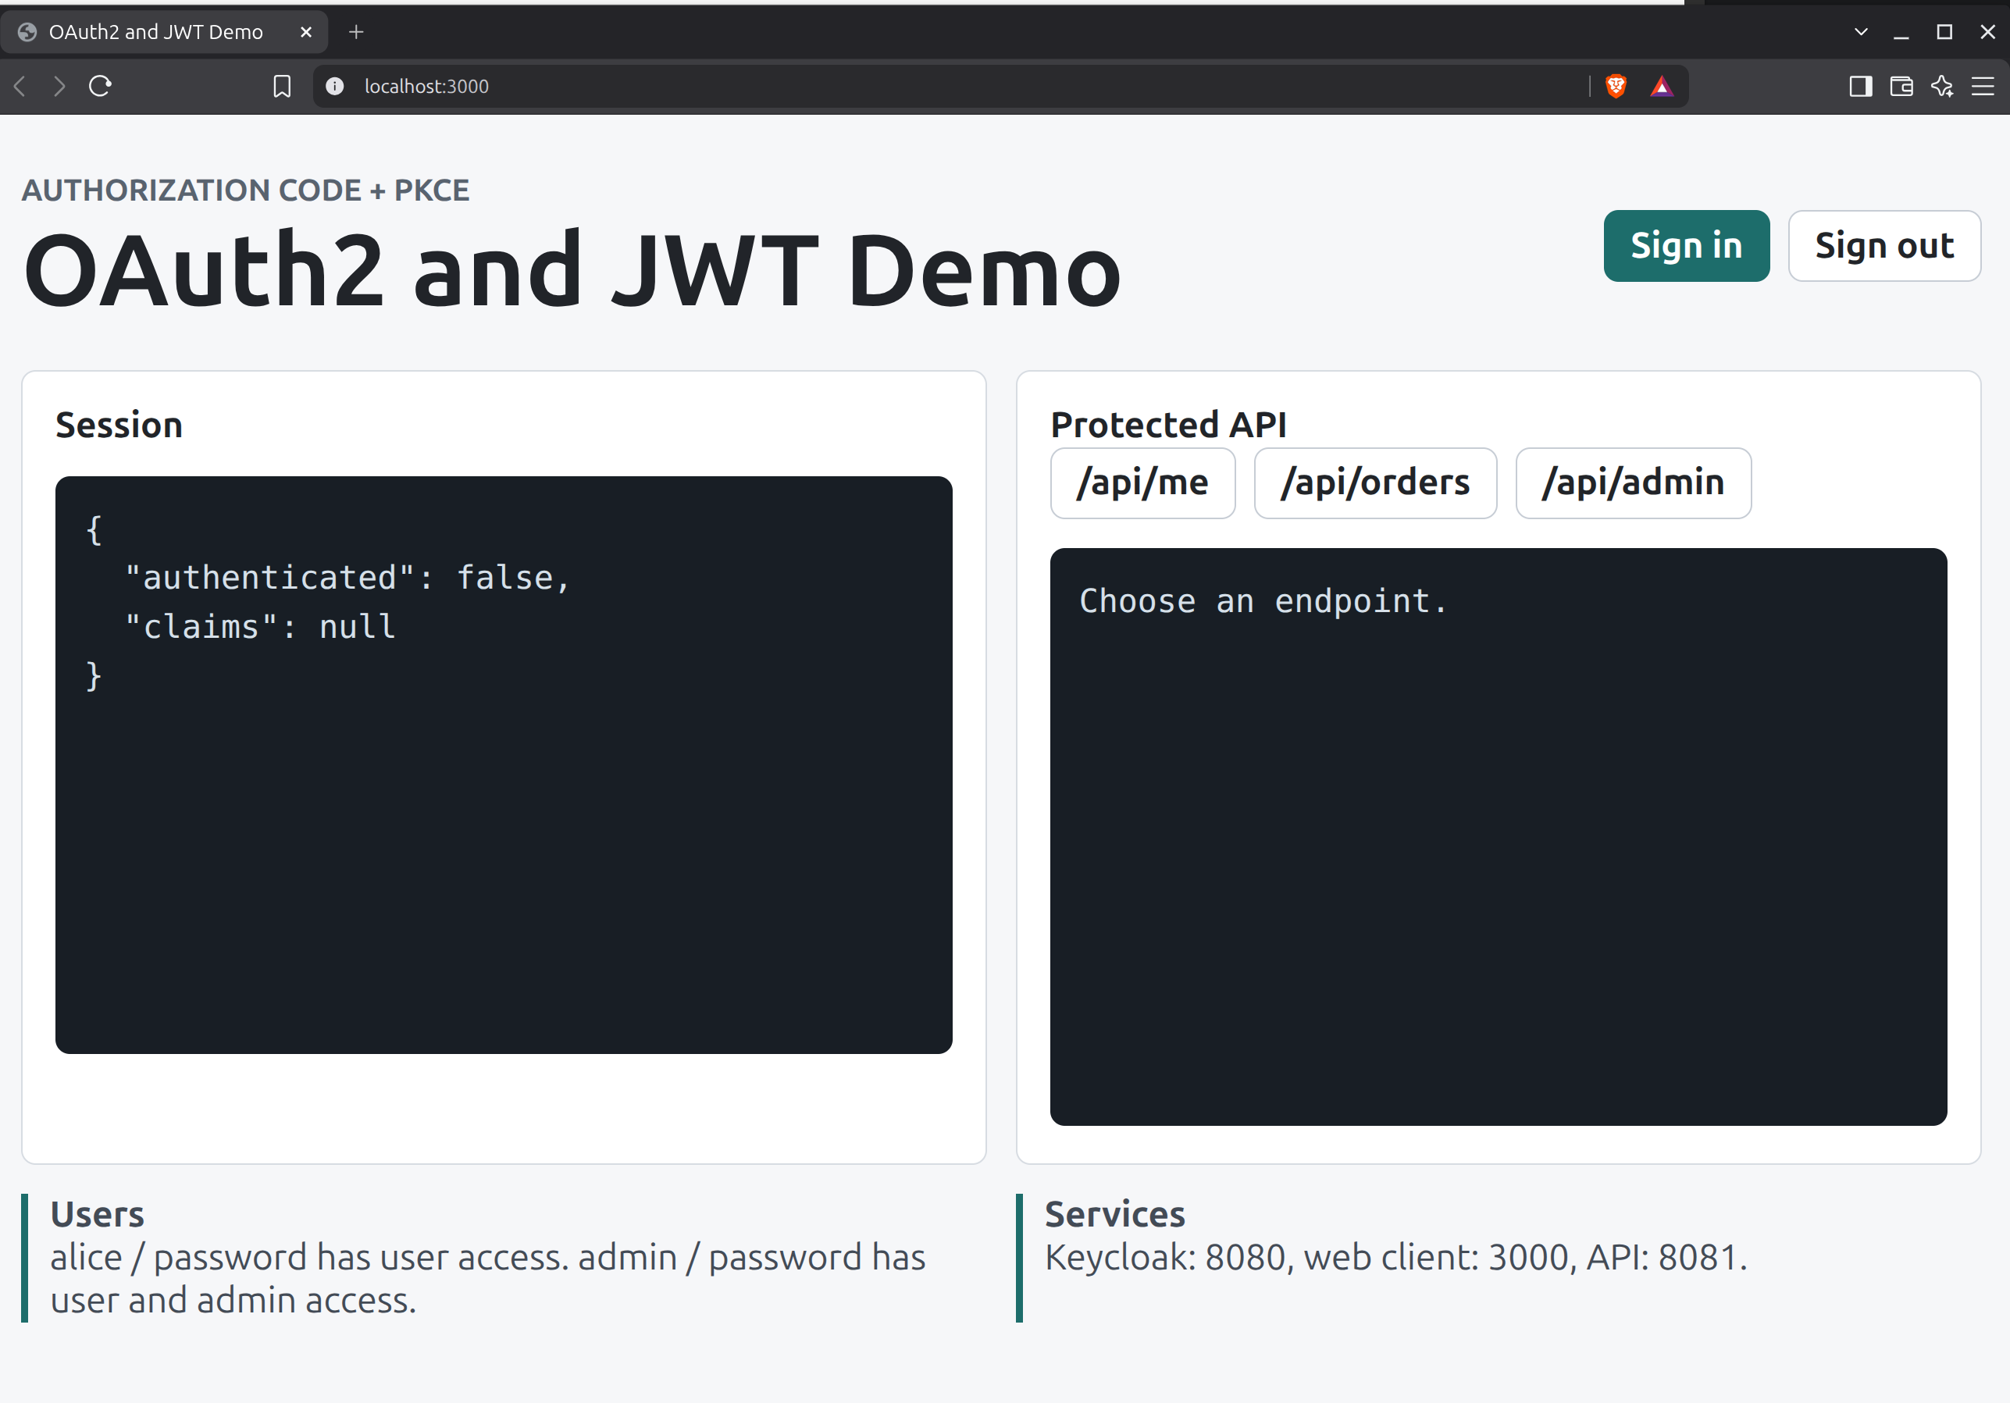Select the OAuth2 and JWT Demo tab
Image resolution: width=2010 pixels, height=1403 pixels.
[x=164, y=32]
